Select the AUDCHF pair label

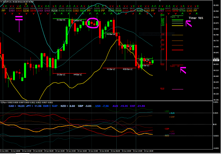tap(12, 8)
